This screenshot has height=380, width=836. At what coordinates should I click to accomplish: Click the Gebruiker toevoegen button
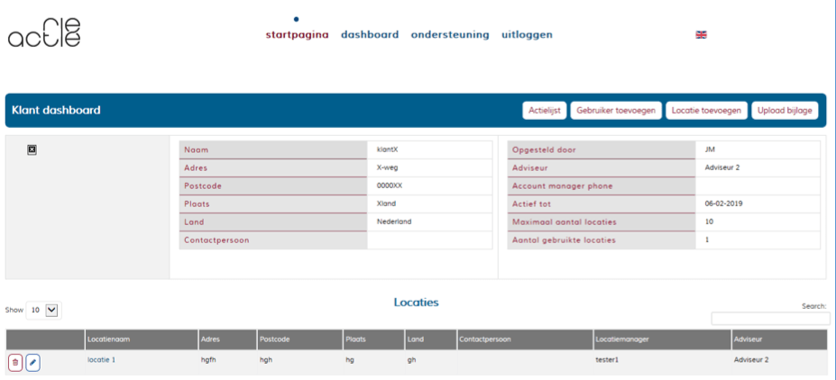coord(615,111)
